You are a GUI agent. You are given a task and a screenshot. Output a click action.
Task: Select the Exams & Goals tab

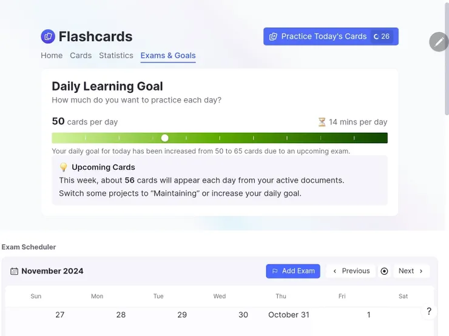pos(168,55)
